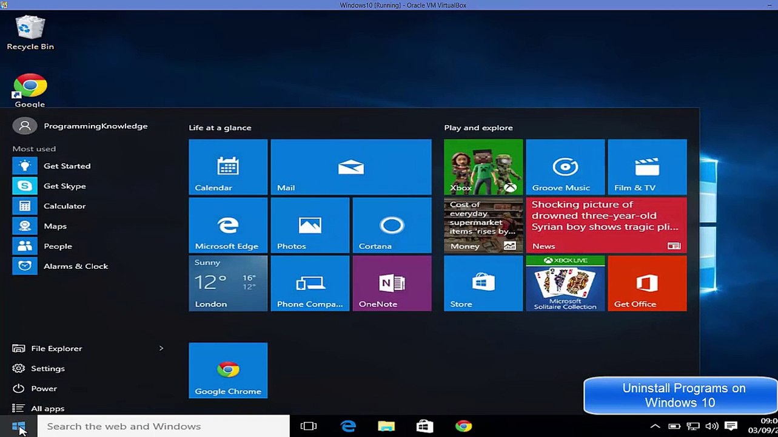This screenshot has height=437, width=778.
Task: Click the taskbar clock and date
Action: pos(762,426)
